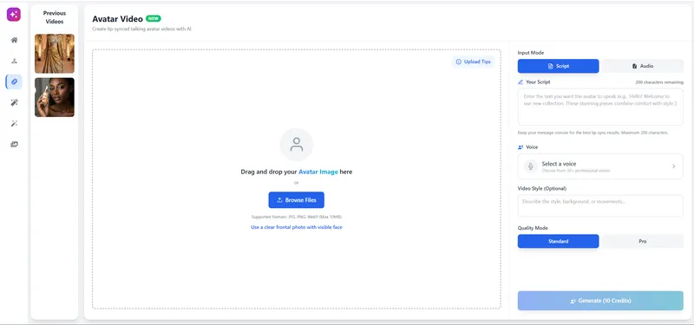
Task: Click 'Keep your message concise' hint text
Action: click(593, 133)
